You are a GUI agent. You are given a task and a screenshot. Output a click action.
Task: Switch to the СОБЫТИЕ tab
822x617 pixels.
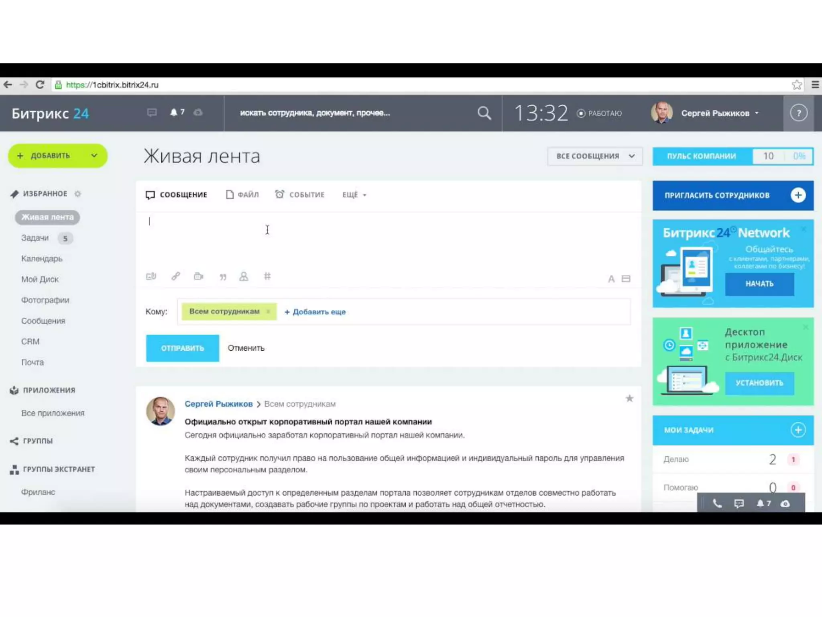pyautogui.click(x=300, y=195)
